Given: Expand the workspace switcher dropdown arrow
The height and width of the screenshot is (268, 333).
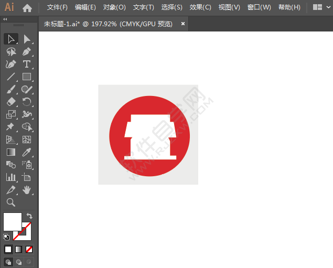Looking at the screenshot, I should pyautogui.click(x=328, y=7).
